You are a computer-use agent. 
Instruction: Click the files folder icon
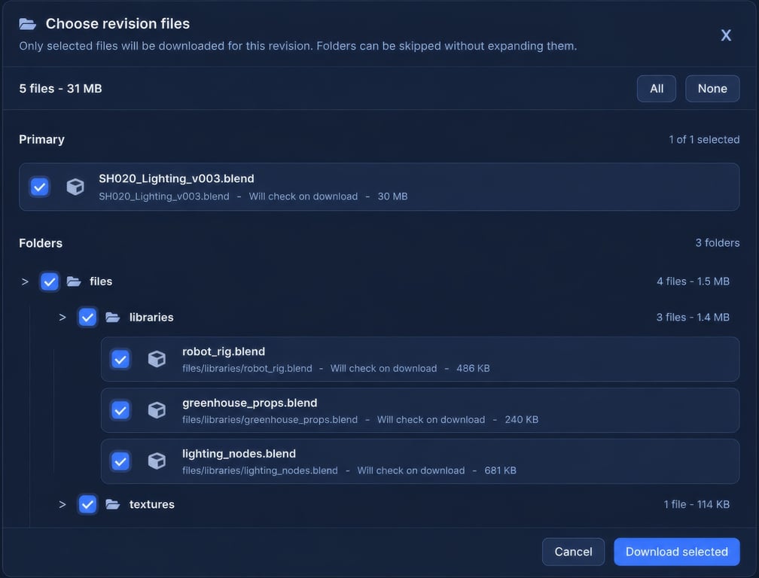74,281
